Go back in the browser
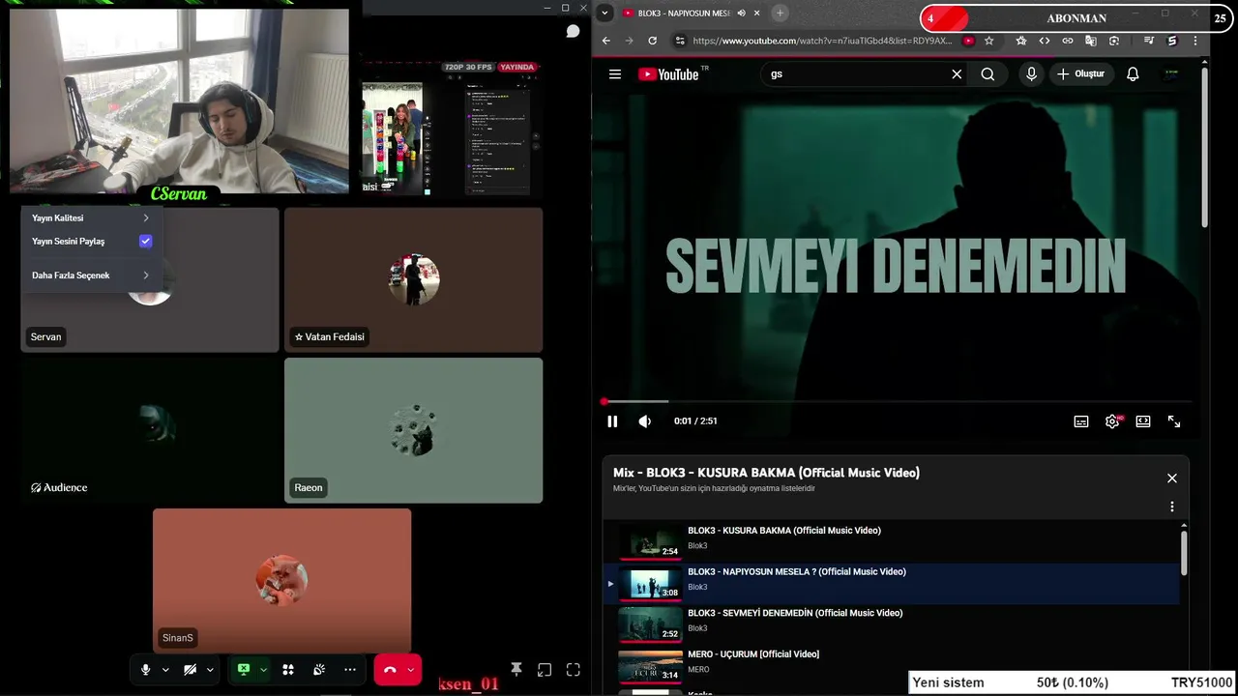The height and width of the screenshot is (696, 1238). click(x=606, y=41)
